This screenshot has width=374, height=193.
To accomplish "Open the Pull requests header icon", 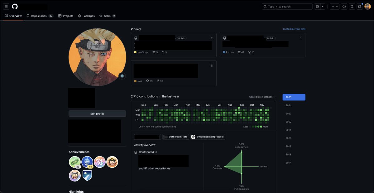I will [352, 7].
